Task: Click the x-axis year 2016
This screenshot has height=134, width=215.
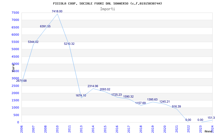Action: pos(117,129)
